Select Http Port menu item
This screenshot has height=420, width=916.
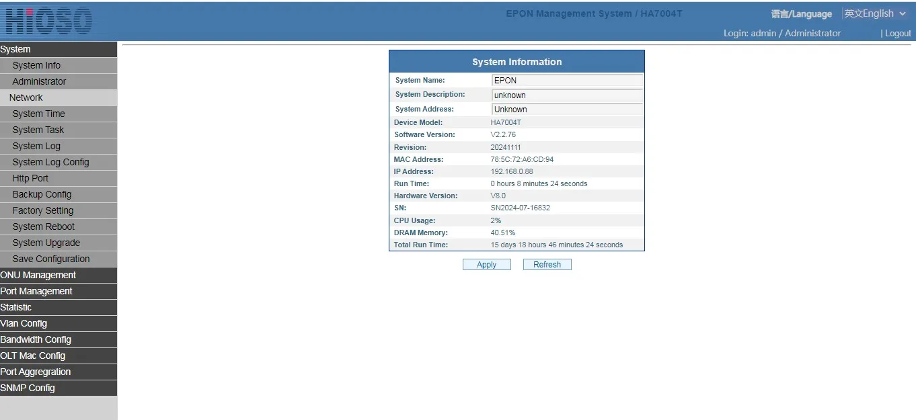(x=30, y=178)
